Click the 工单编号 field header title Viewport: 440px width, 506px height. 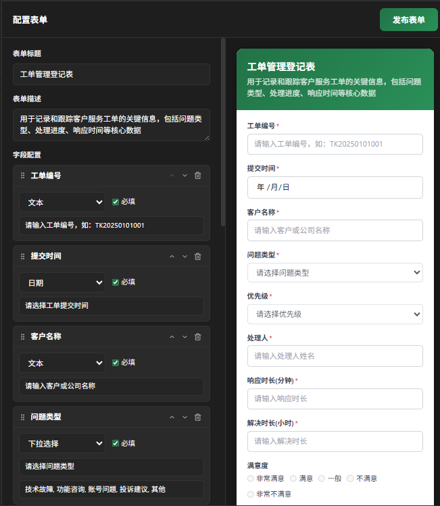click(x=46, y=176)
